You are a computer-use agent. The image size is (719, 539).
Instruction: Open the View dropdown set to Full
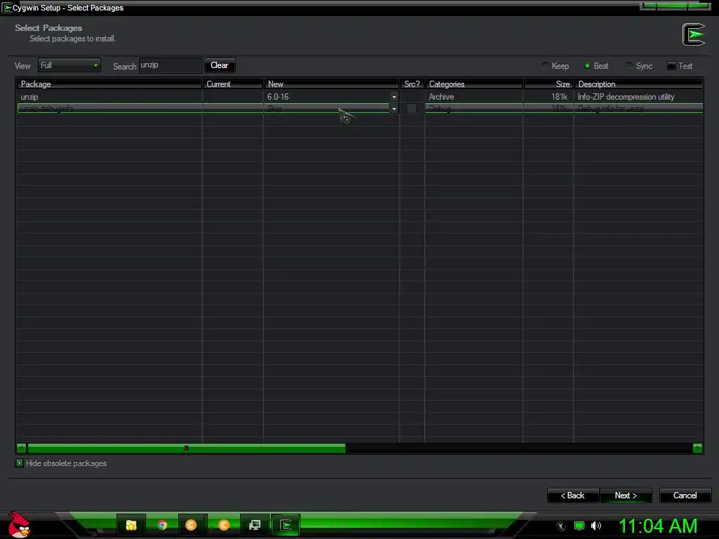point(69,65)
